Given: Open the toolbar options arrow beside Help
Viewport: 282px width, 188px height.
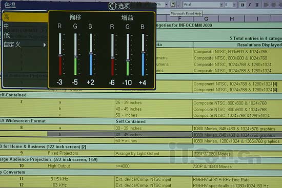Looking at the screenshot, I should coord(178,5).
